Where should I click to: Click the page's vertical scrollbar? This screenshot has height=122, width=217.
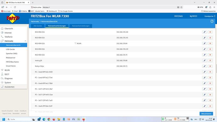216,69
